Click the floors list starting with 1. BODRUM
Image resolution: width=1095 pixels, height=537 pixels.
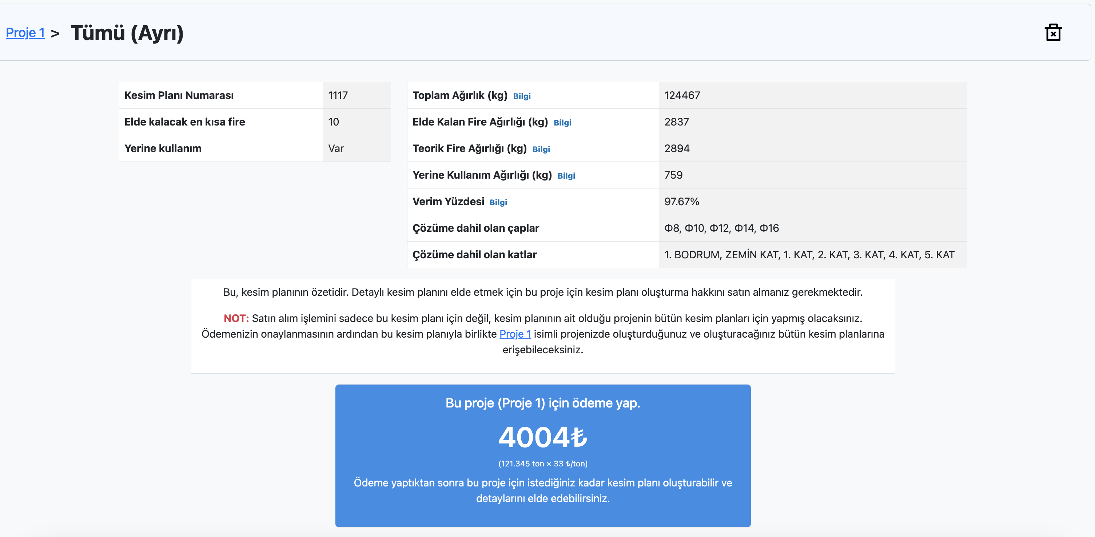(x=809, y=255)
